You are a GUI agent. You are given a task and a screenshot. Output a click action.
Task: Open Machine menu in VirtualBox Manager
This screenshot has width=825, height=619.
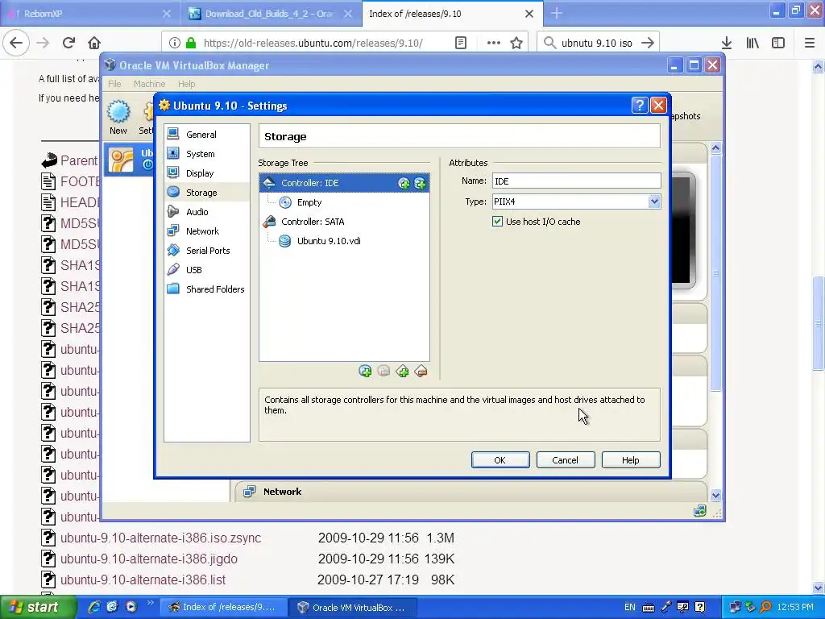(x=149, y=84)
